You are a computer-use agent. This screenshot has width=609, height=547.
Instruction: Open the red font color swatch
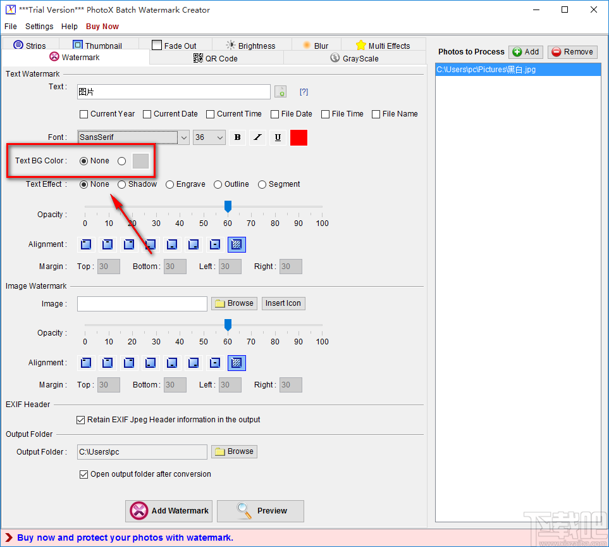(298, 137)
